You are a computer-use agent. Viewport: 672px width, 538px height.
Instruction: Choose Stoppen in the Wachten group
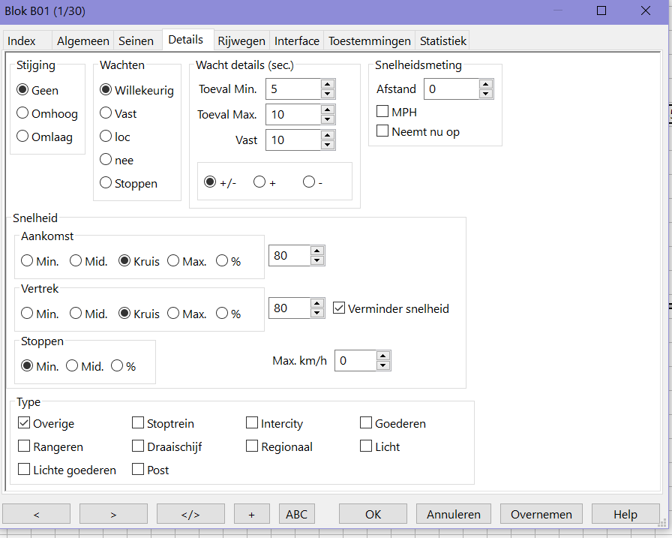pyautogui.click(x=106, y=183)
